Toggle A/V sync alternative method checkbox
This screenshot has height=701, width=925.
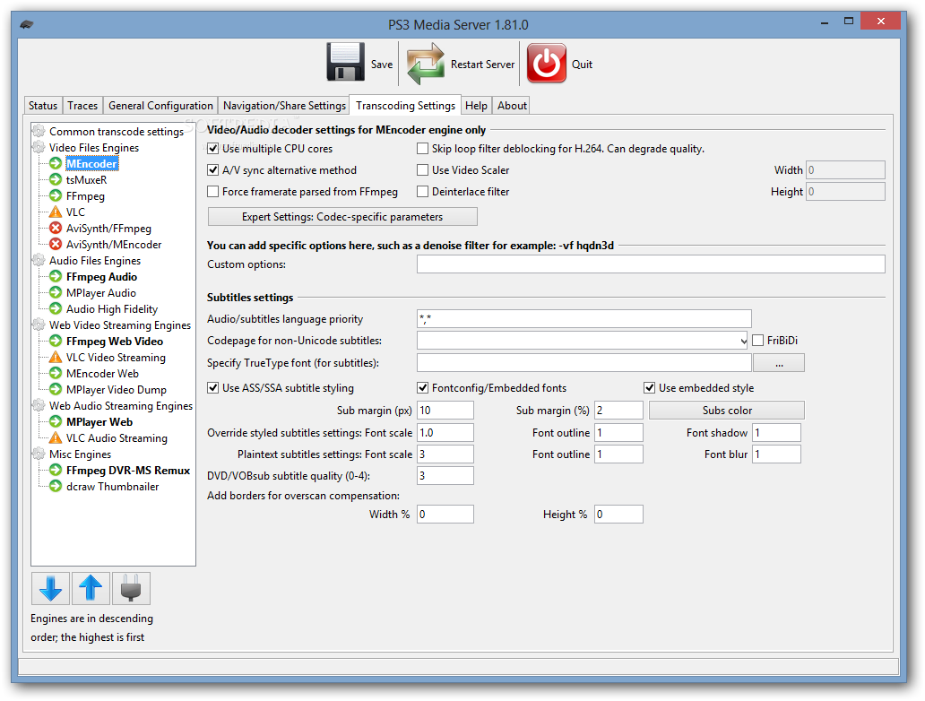click(213, 170)
